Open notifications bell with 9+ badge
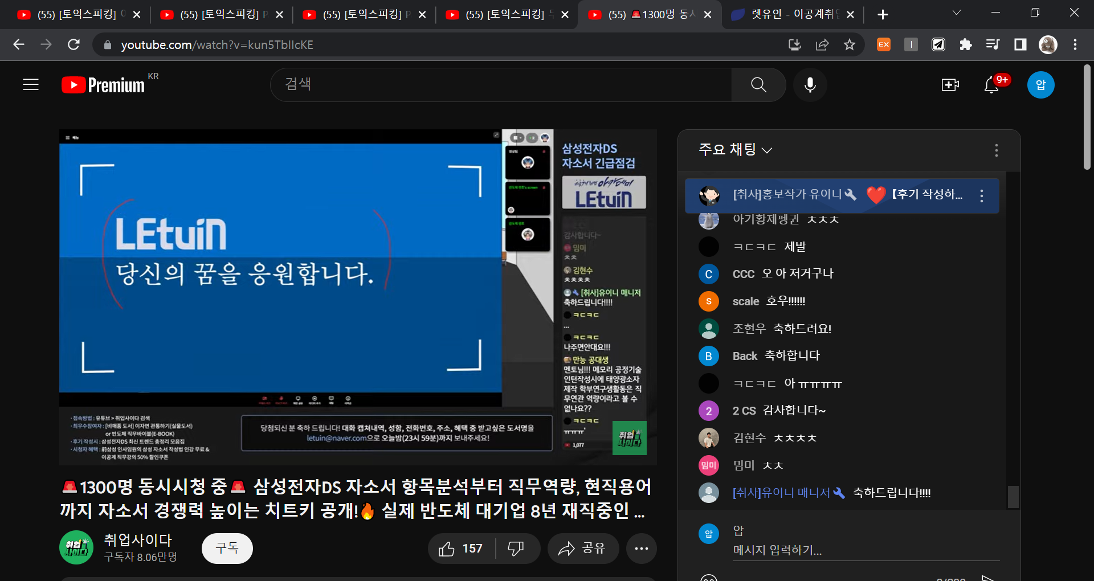1094x581 pixels. (992, 85)
